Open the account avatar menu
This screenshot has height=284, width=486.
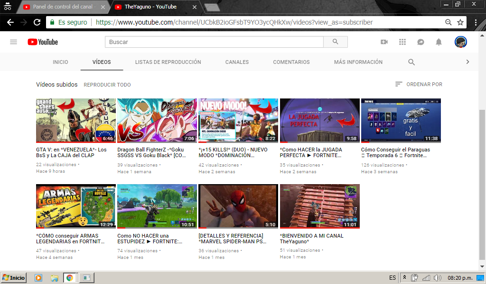click(460, 42)
